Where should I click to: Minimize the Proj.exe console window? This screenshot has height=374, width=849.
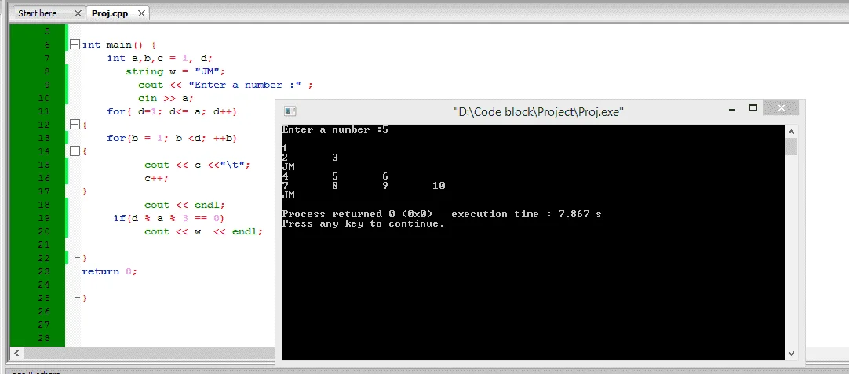pyautogui.click(x=732, y=109)
